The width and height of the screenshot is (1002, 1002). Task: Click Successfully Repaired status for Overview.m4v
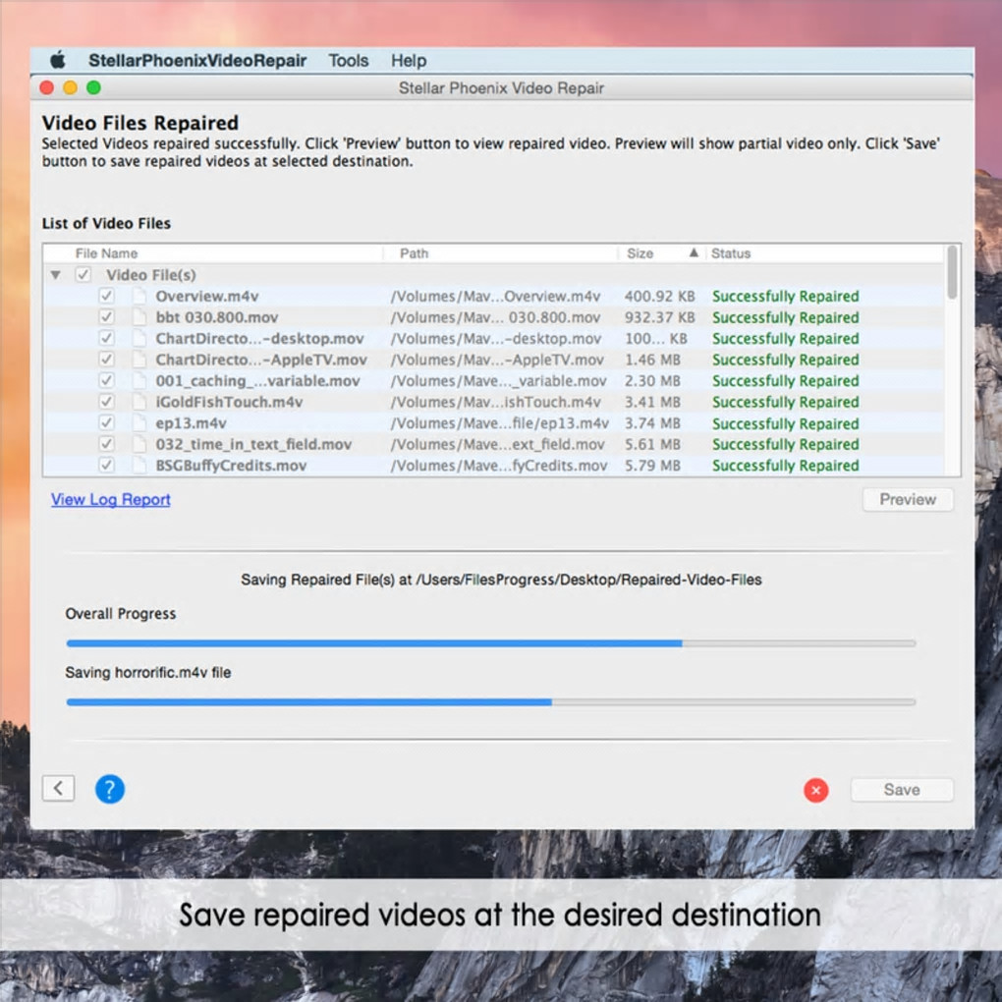click(x=785, y=296)
